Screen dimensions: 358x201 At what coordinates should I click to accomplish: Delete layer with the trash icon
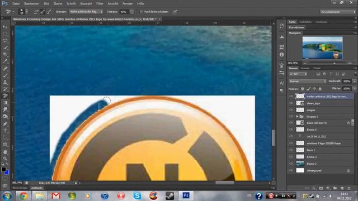point(349,188)
